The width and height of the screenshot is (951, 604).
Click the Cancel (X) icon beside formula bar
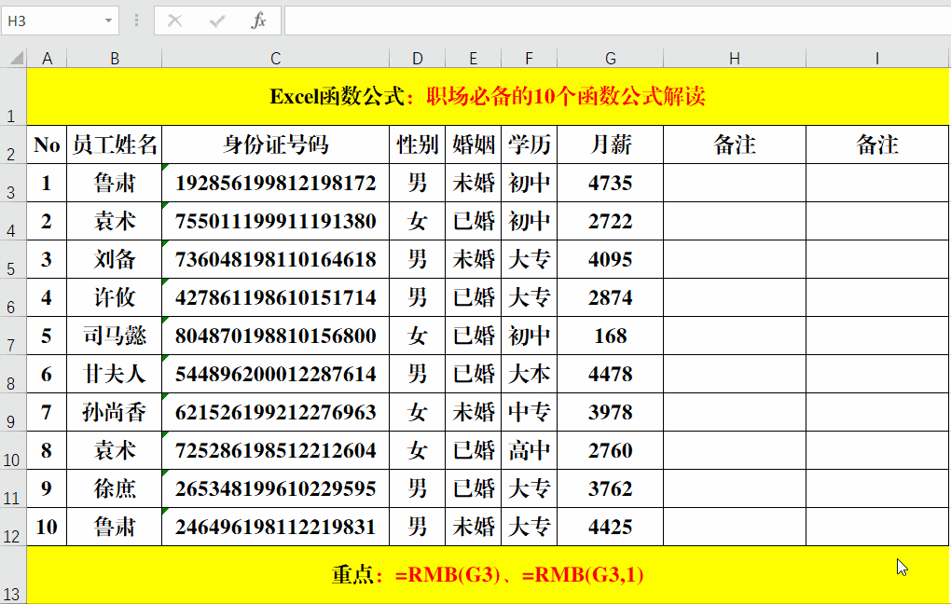point(172,21)
